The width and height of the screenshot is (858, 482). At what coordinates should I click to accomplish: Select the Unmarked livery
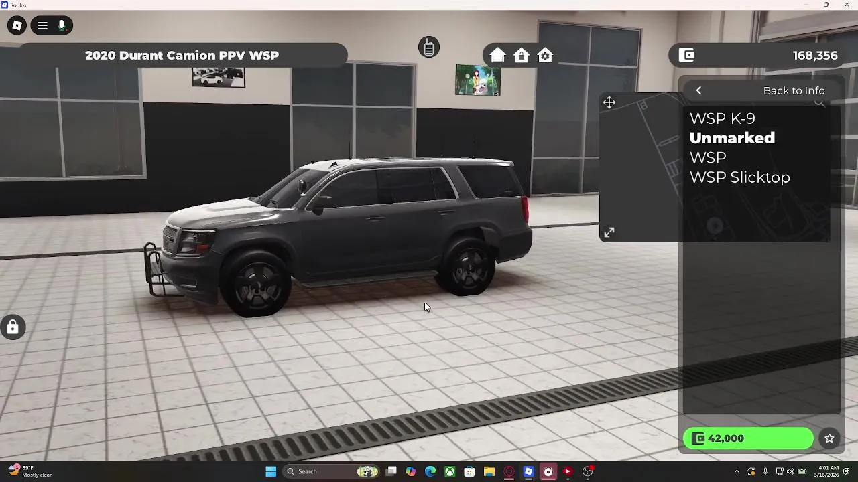[732, 138]
